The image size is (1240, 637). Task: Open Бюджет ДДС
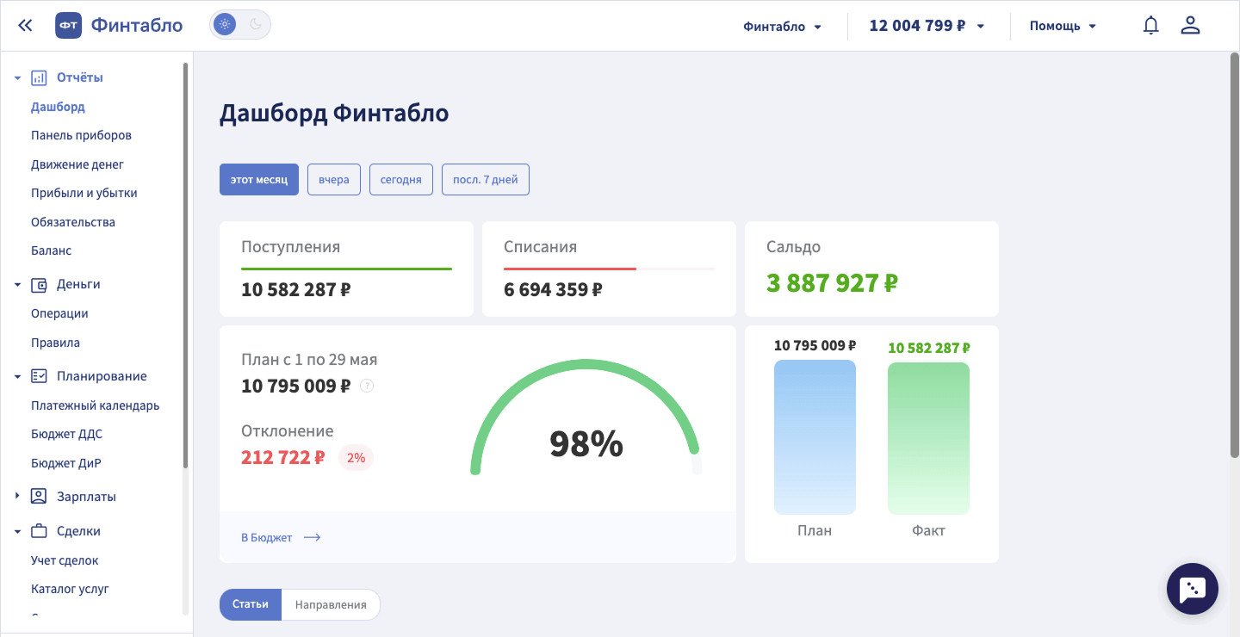(66, 434)
